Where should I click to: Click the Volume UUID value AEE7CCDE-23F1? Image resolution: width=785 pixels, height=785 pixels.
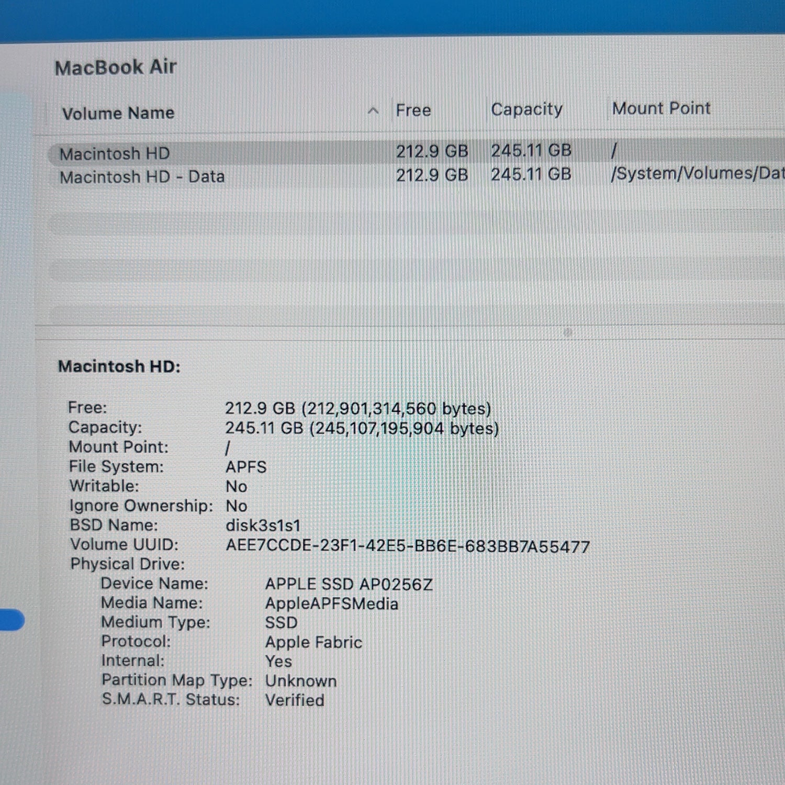coord(408,546)
